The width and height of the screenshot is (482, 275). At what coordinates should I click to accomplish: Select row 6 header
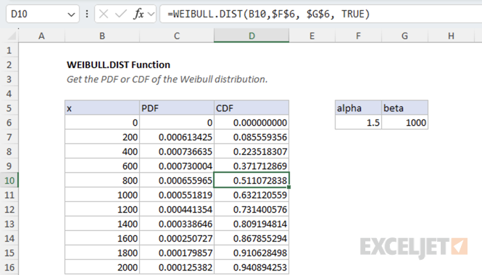coord(9,122)
